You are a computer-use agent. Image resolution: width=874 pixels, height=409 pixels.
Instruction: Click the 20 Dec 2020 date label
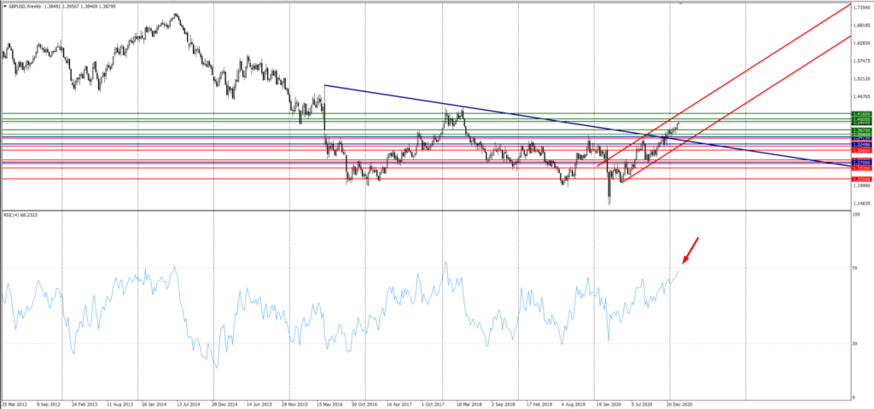680,404
